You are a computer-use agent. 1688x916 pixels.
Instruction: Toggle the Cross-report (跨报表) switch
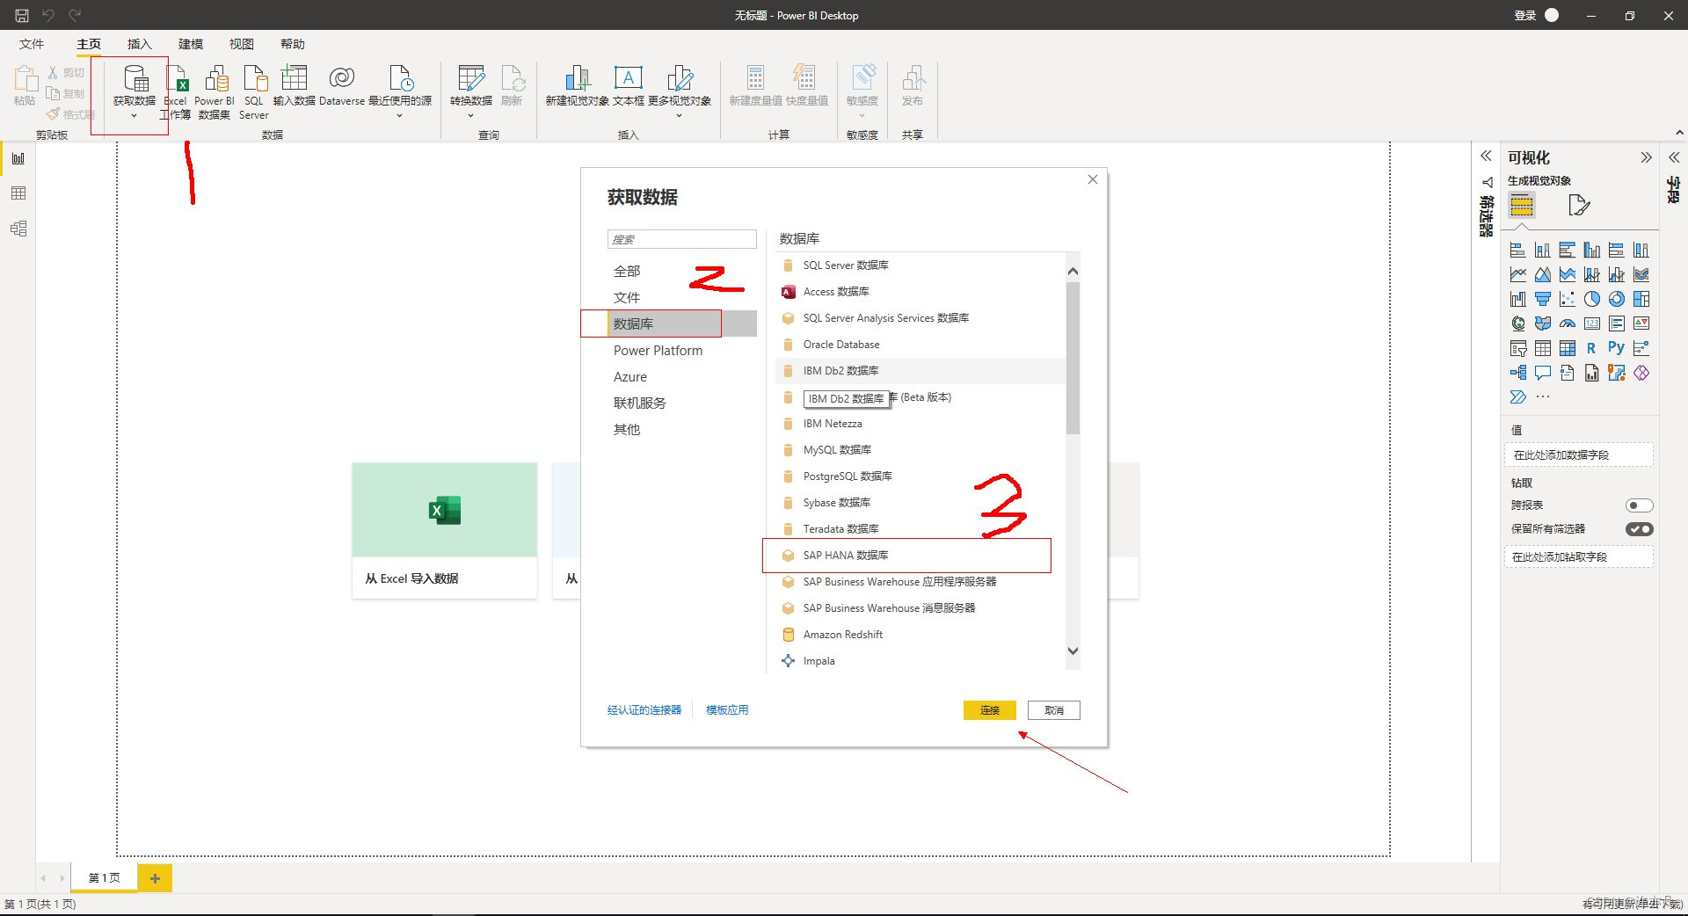click(1639, 505)
